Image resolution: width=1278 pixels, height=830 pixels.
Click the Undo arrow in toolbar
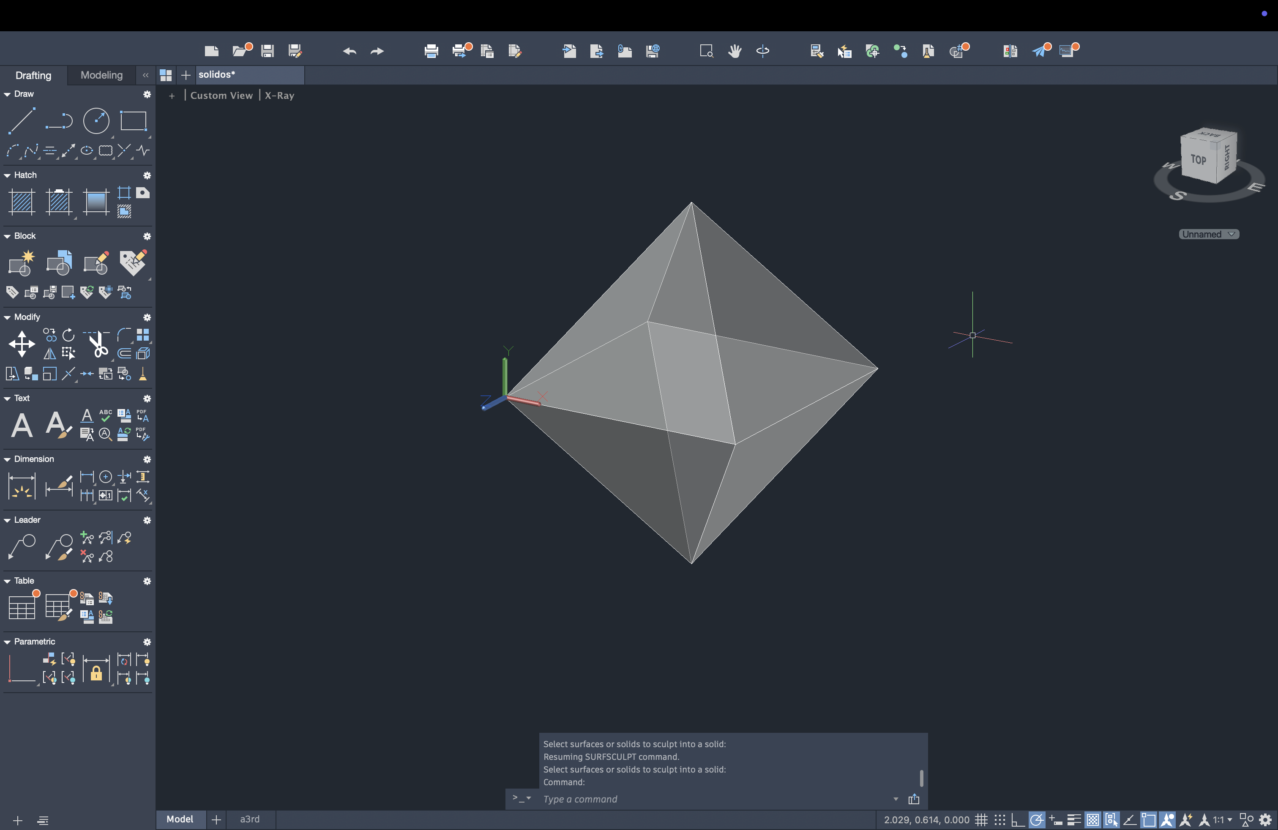(350, 51)
